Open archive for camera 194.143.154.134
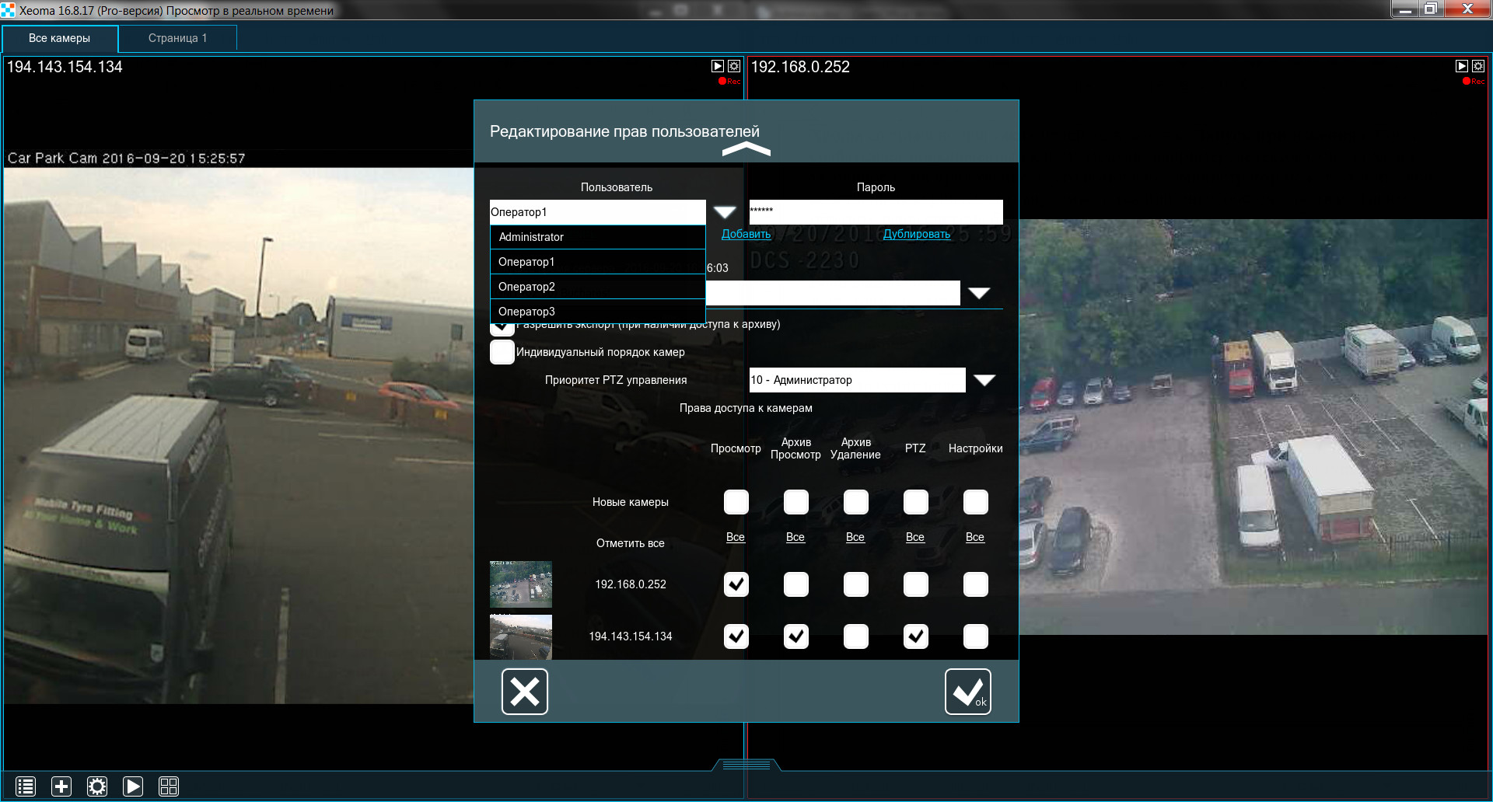This screenshot has width=1493, height=802. [x=718, y=67]
